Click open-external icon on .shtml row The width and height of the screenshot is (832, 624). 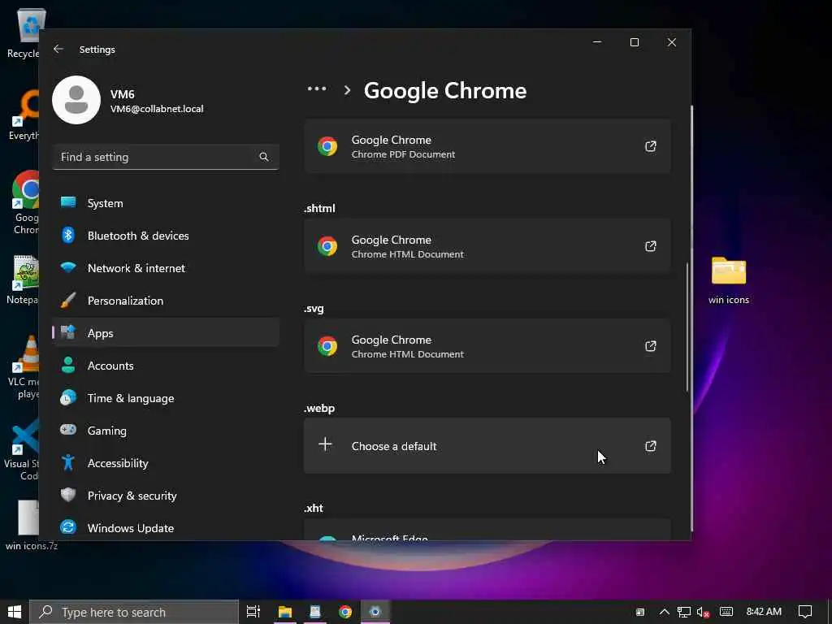click(651, 246)
